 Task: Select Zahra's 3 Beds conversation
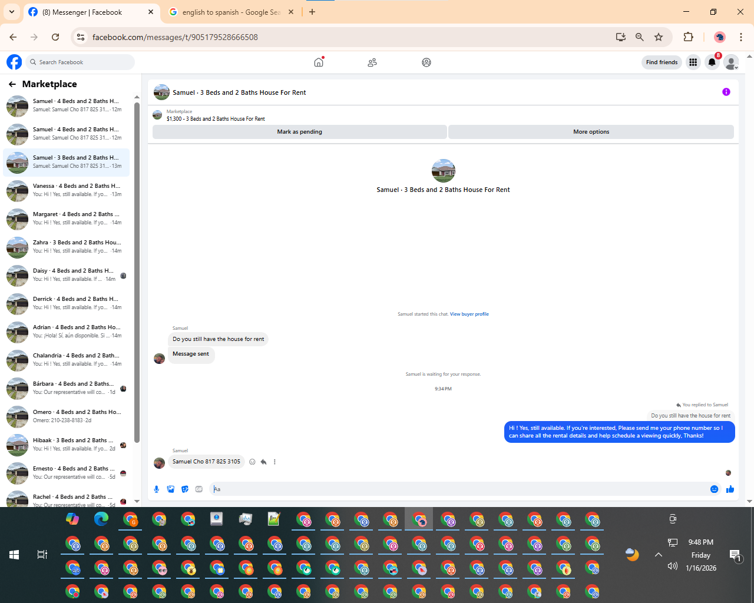click(x=67, y=247)
